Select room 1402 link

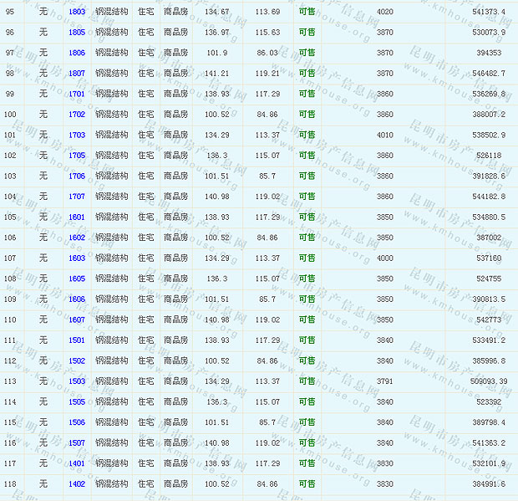[77, 483]
